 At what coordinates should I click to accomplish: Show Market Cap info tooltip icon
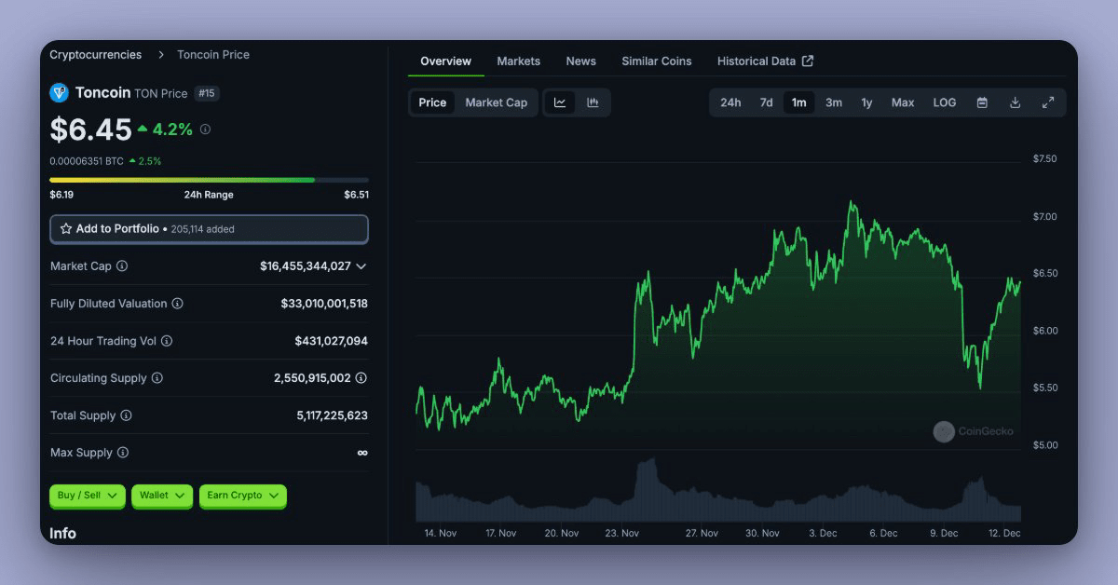click(122, 266)
